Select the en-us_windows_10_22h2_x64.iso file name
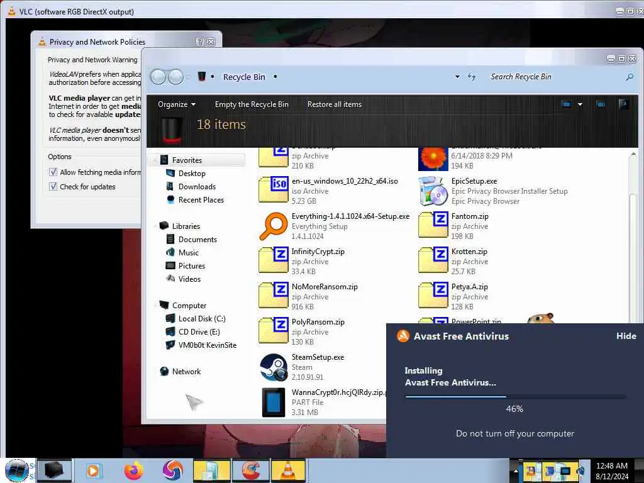This screenshot has width=644, height=483. click(345, 180)
